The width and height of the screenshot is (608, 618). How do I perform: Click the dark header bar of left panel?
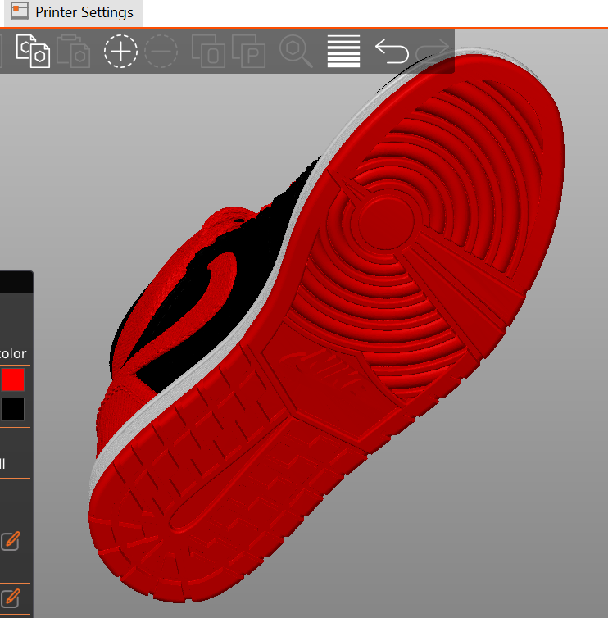pos(16,283)
